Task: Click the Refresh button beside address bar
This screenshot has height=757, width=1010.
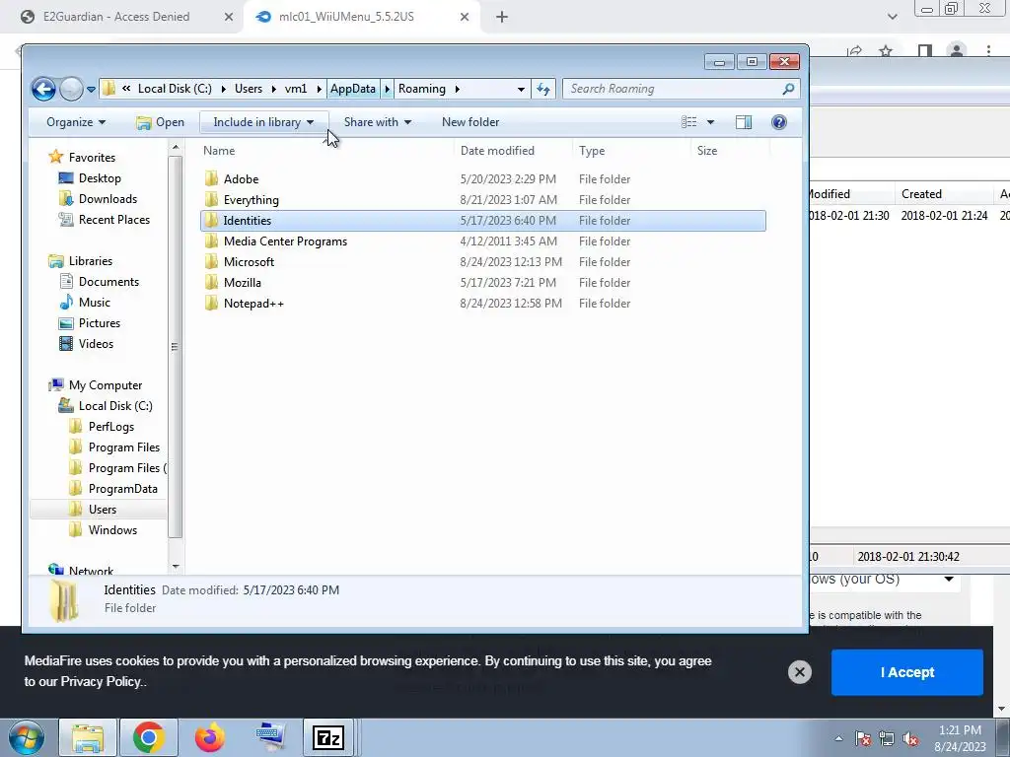Action: coord(543,89)
